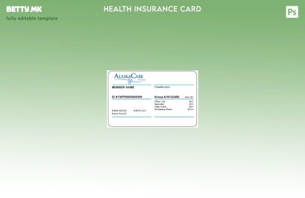
Task: Click the Emergency Room row
Action: tap(163, 109)
